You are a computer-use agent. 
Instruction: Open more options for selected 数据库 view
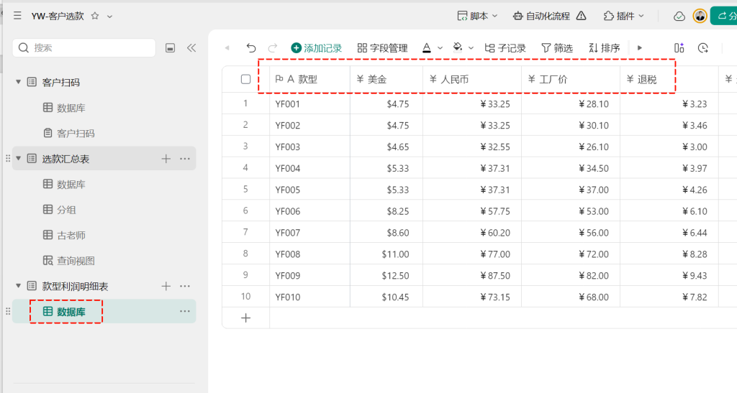[x=185, y=311]
